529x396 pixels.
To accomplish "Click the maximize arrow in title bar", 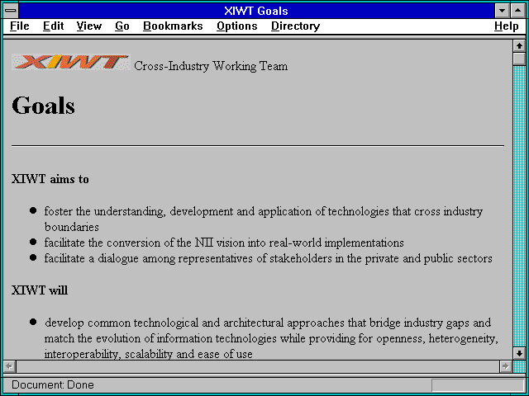I will 518,11.
